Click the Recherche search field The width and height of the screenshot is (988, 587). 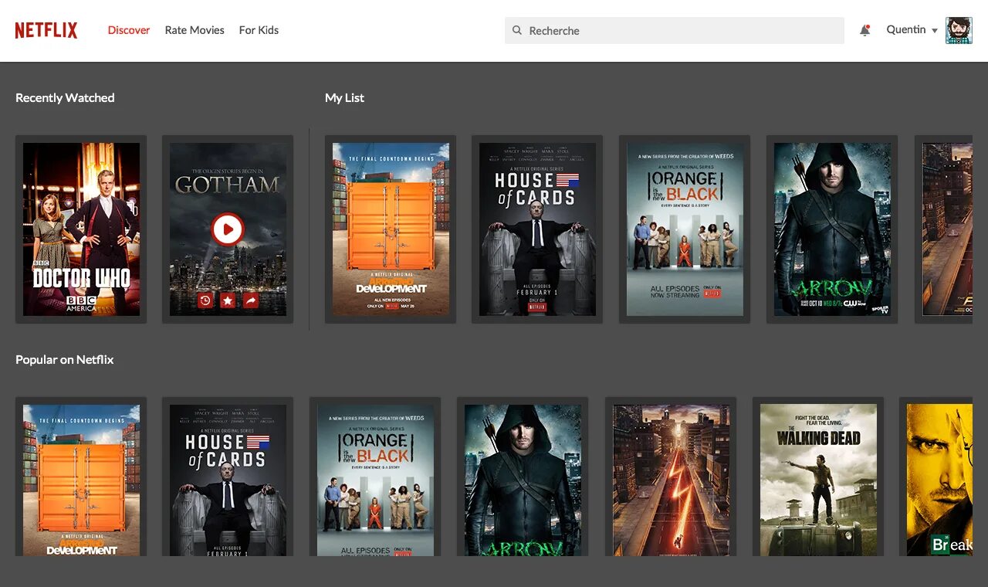coord(675,31)
